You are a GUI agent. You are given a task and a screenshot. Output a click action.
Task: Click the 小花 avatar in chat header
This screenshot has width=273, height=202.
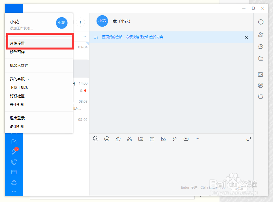(102, 21)
